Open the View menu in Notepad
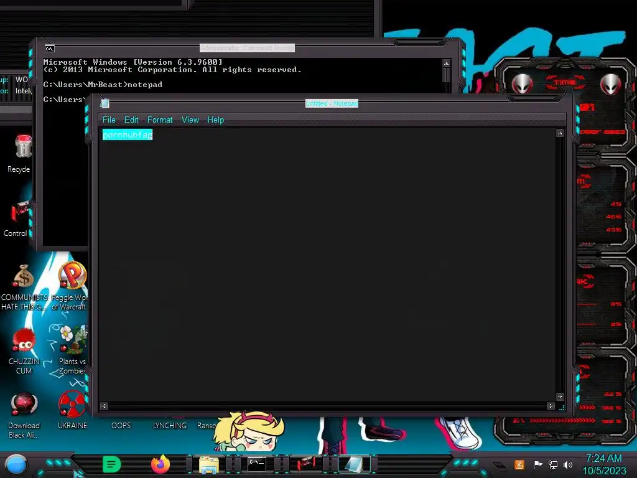 point(190,120)
